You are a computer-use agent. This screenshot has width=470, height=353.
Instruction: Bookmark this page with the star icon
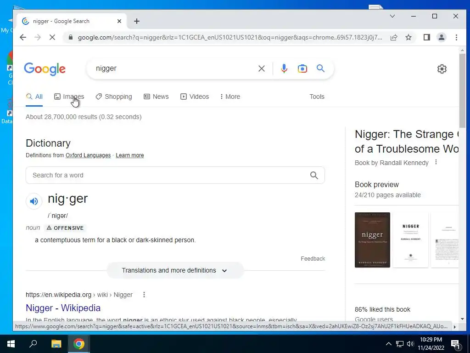point(408,37)
